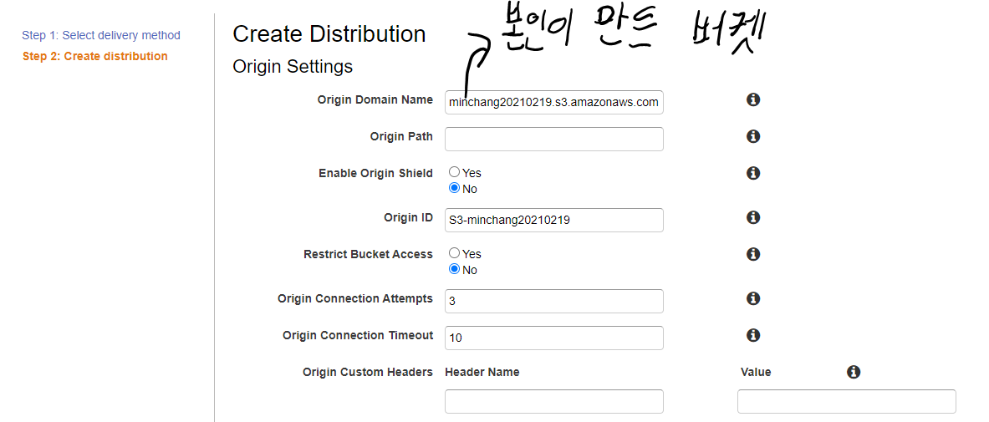Select No for Enable Origin Shield
The width and height of the screenshot is (989, 422).
click(455, 188)
